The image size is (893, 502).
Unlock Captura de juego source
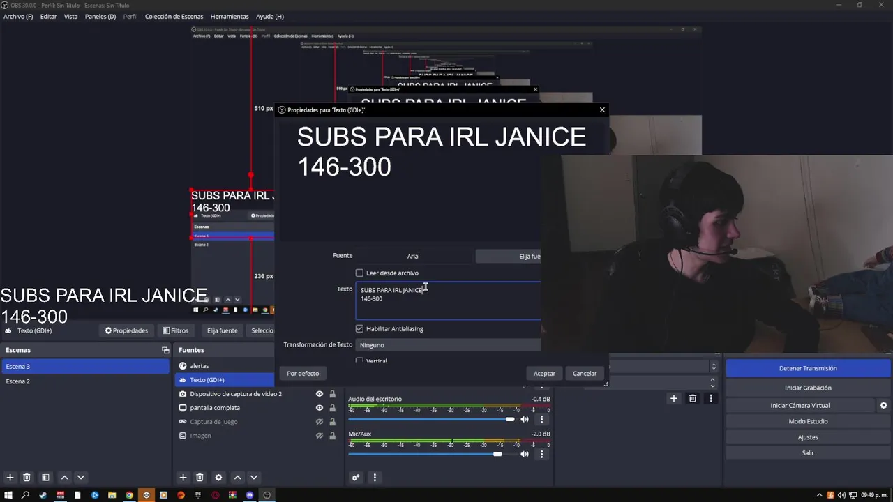coord(332,422)
